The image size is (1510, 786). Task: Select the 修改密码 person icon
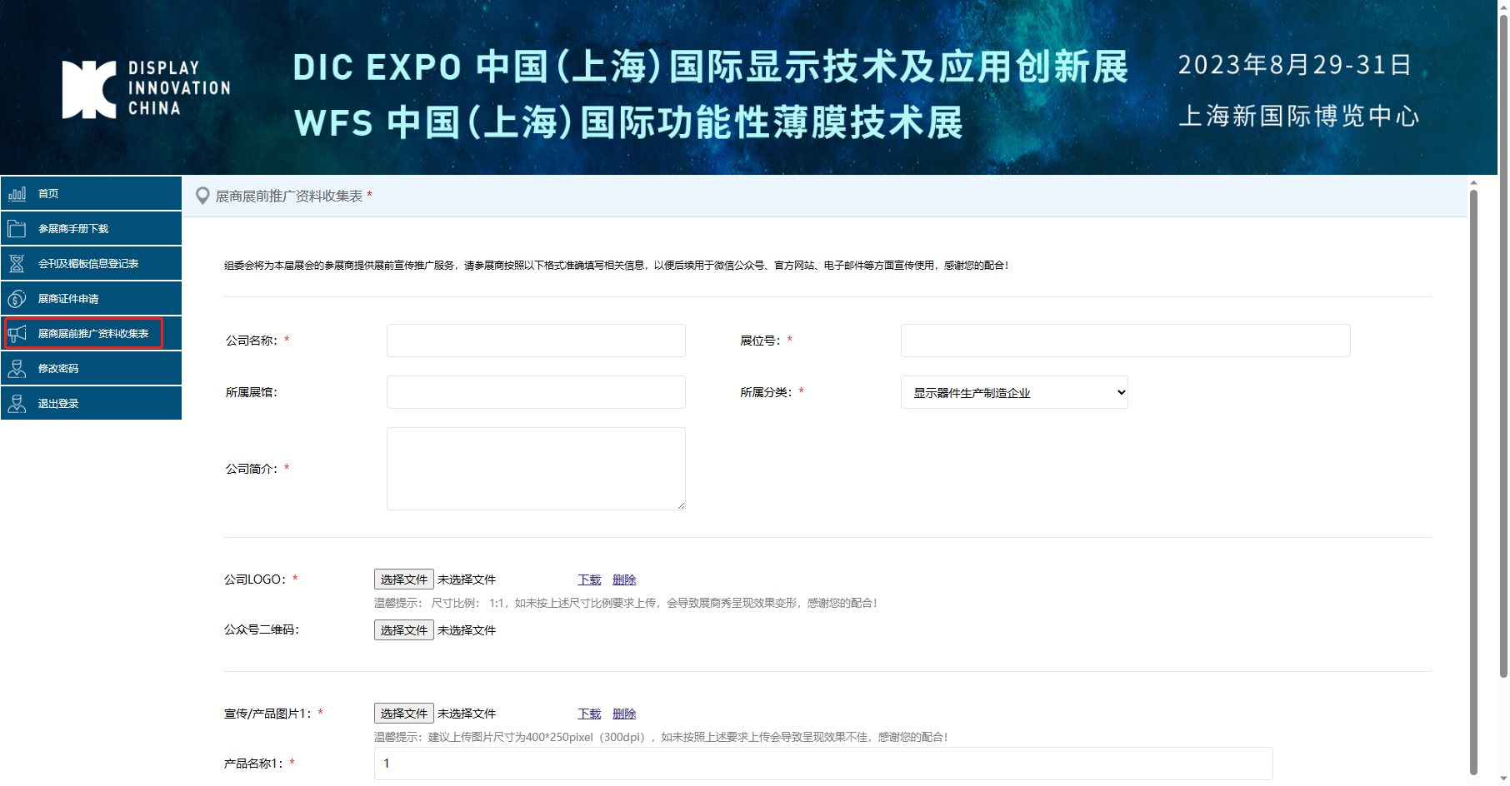(17, 368)
